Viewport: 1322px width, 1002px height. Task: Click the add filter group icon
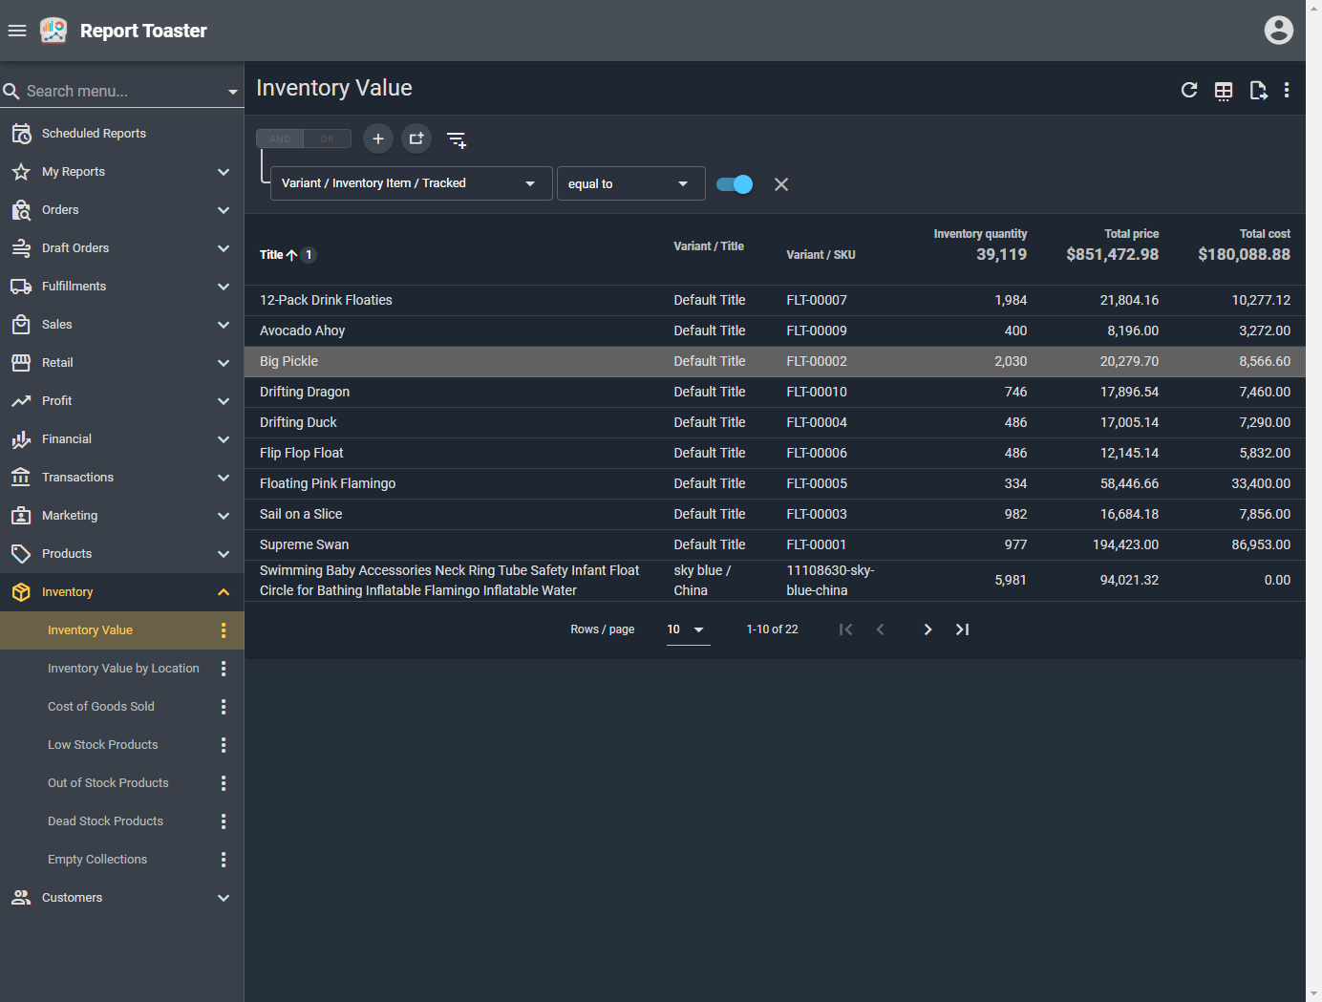tap(416, 139)
